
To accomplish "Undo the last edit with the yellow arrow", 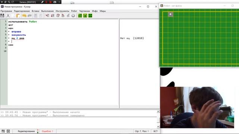I will 24,16.
